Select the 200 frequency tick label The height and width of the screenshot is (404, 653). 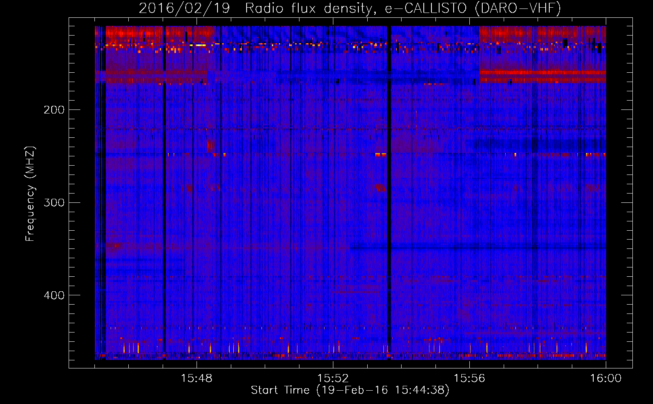54,109
